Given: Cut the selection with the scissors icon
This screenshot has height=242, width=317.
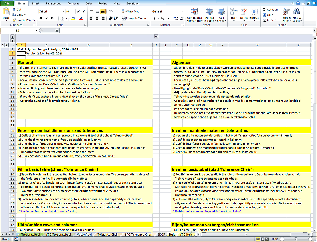Looking at the screenshot, I should (14, 9).
